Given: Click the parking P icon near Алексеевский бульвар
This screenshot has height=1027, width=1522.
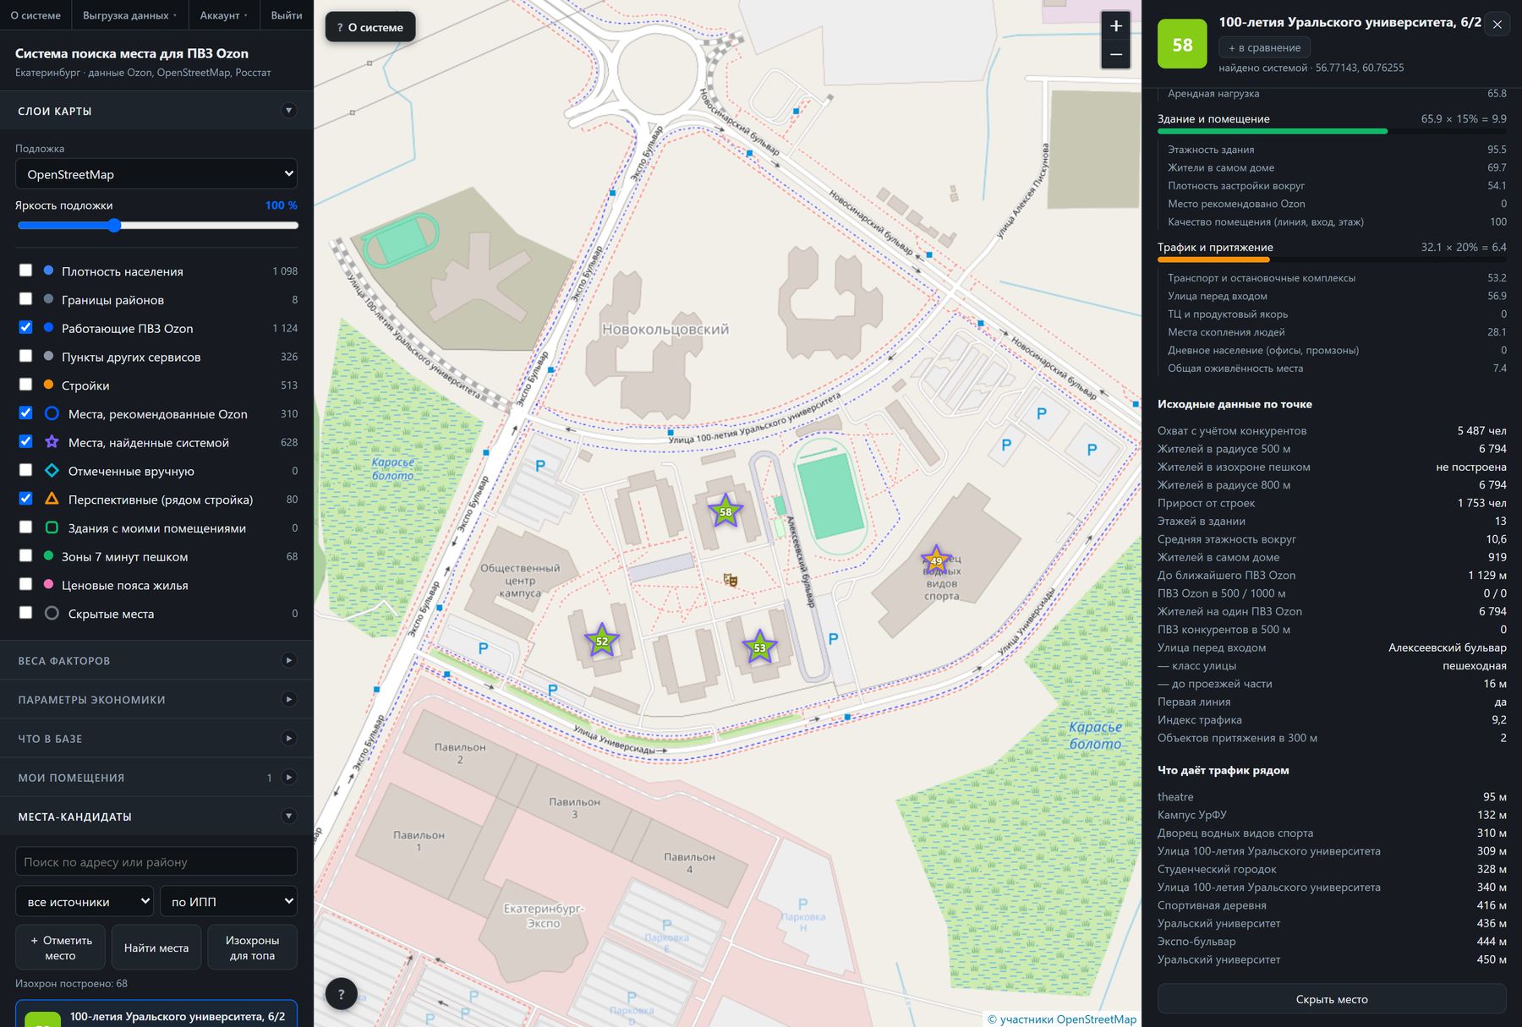Looking at the screenshot, I should tap(833, 639).
